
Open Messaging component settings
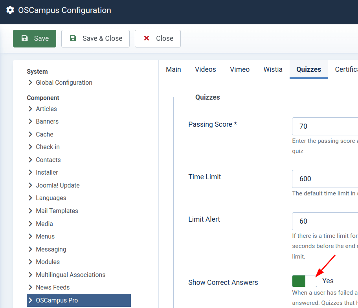coord(51,249)
